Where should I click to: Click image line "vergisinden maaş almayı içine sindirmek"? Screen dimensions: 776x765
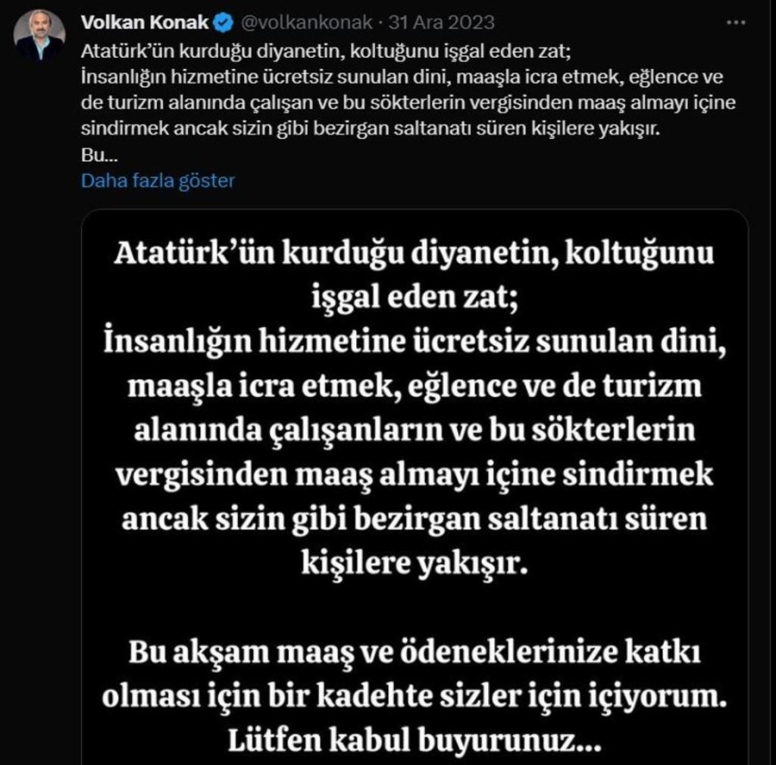pos(414,473)
